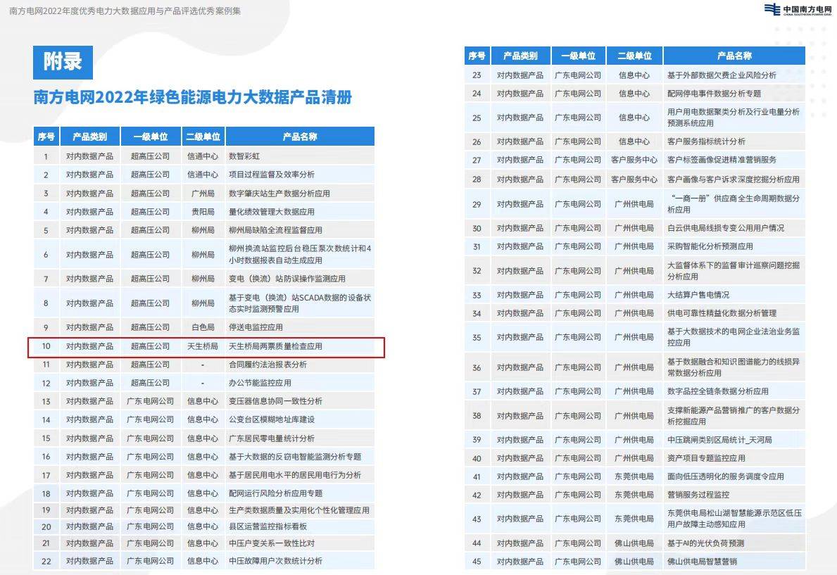Select the 营销服务过程监控 cell in row 42

(x=698, y=495)
